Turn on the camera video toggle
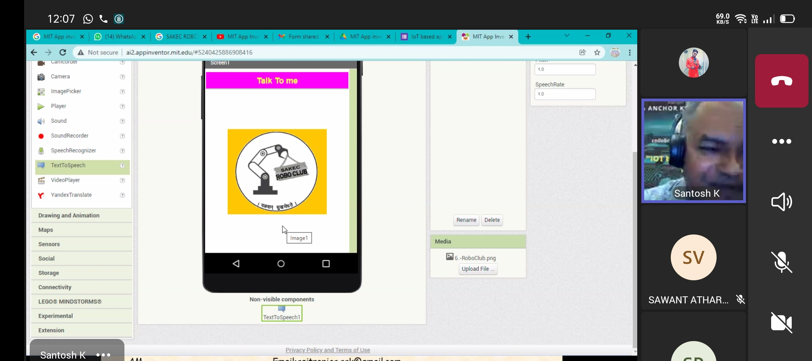Viewport: 812px width, 361px height. [782, 322]
